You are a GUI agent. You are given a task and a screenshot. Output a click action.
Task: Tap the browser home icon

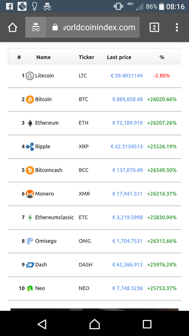click(x=13, y=28)
